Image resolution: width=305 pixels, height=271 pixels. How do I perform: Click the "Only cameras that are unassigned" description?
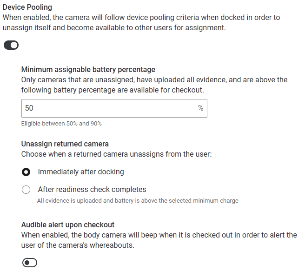(x=154, y=85)
